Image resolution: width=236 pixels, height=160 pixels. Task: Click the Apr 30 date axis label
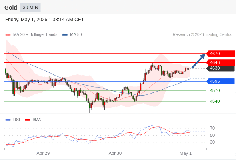(x=115, y=153)
